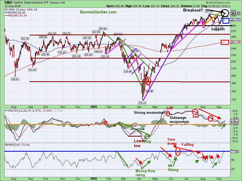This screenshot has height=181, width=242.
Task: Click the red circle under Turn down in MFI
Action: 178,152
